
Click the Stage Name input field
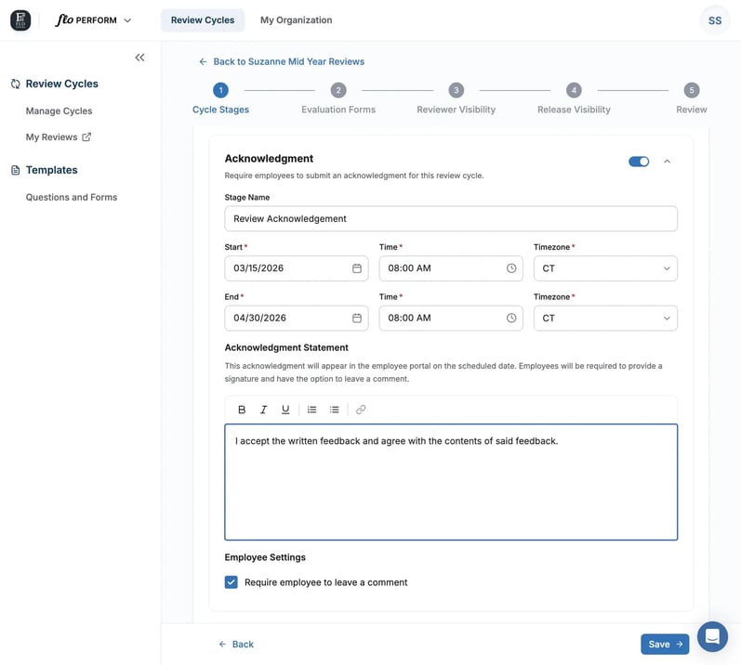(x=451, y=218)
